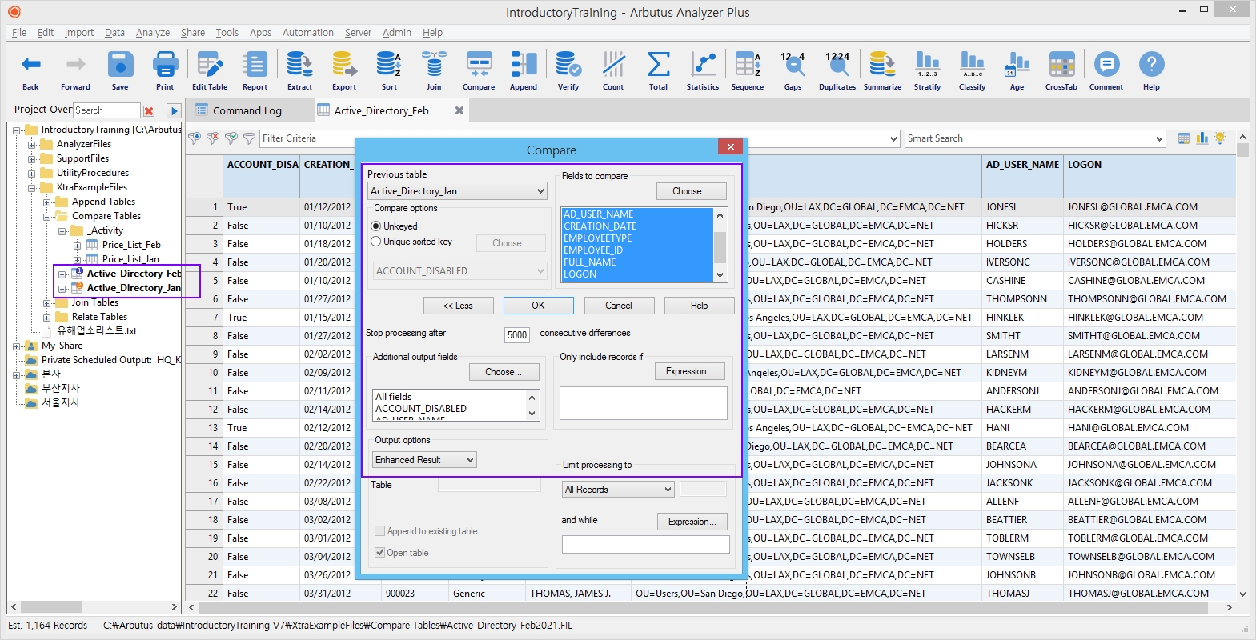Select the Unique sorted key option
Screen dimensions: 1256x640
[376, 242]
